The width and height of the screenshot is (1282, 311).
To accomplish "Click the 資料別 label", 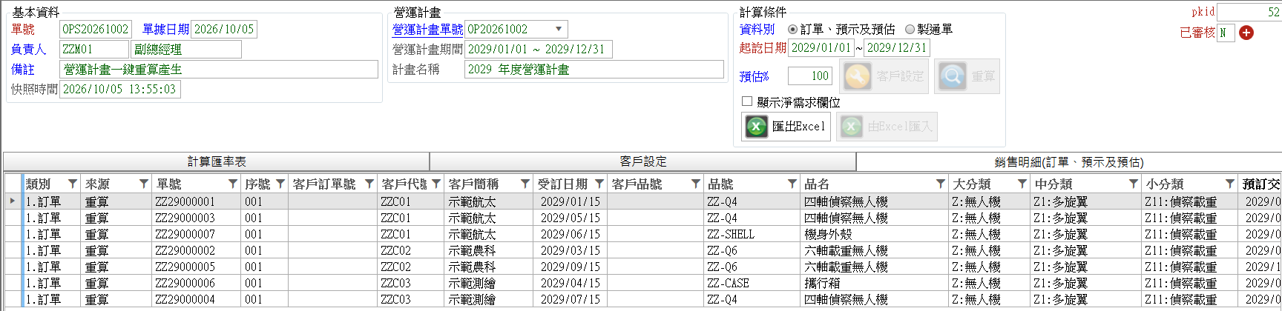I will pos(757,30).
